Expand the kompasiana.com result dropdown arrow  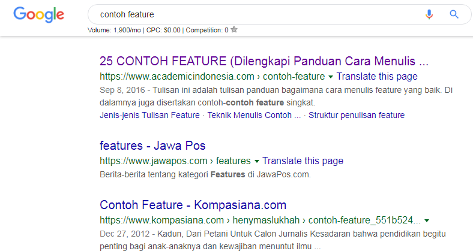coord(427,220)
